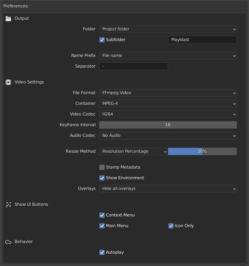
Task: Open the Video Codec dropdown showing H264
Action: tap(168, 114)
